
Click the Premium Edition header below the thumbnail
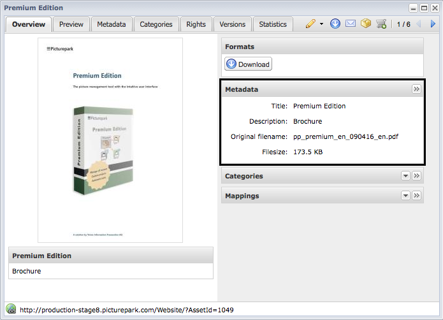(x=111, y=256)
